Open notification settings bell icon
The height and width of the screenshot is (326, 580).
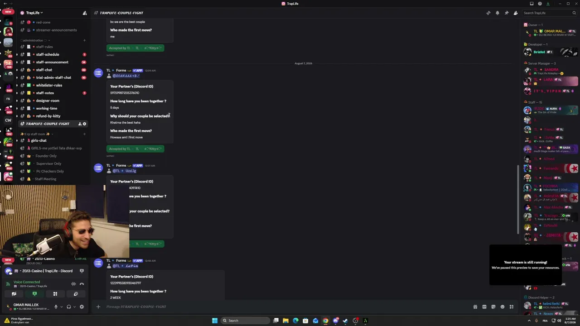coord(497,13)
